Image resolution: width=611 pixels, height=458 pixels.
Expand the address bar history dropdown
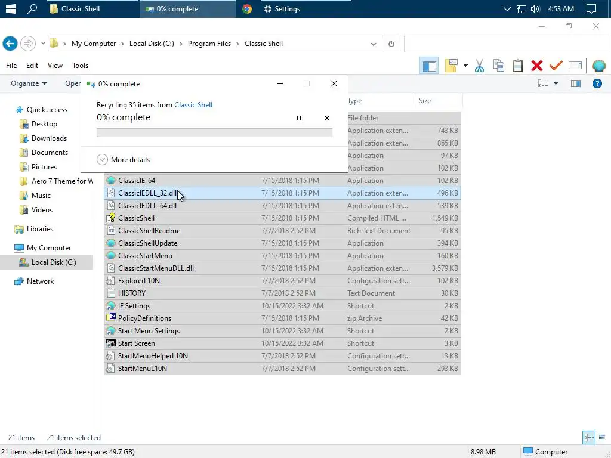(374, 44)
